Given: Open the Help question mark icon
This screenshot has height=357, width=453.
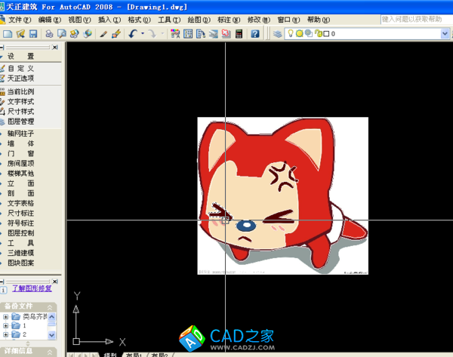Looking at the screenshot, I should coord(255,34).
